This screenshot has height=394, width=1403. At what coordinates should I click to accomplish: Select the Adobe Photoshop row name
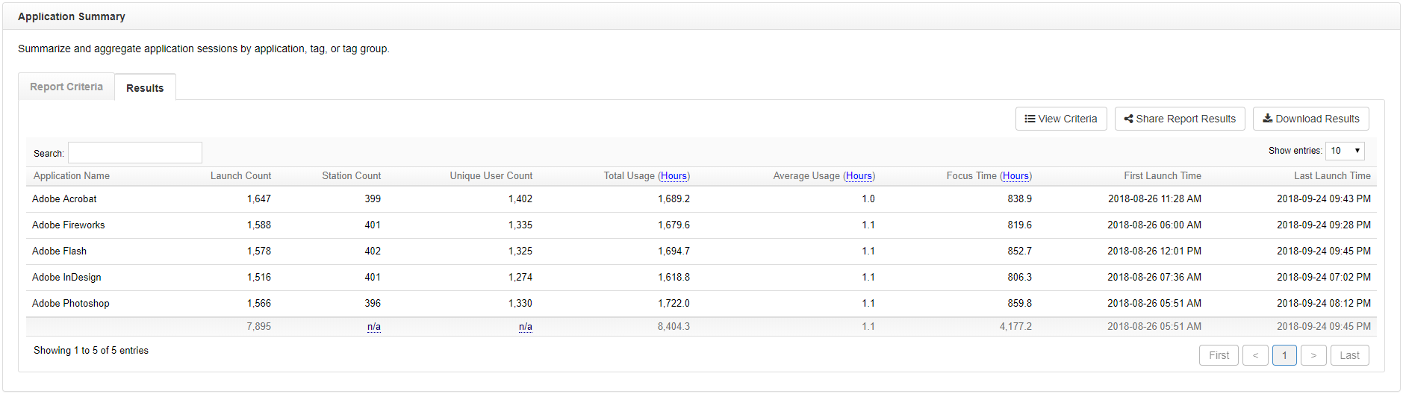(x=71, y=304)
